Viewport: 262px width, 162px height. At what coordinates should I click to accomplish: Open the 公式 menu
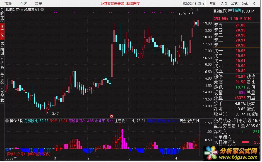click(234, 3)
